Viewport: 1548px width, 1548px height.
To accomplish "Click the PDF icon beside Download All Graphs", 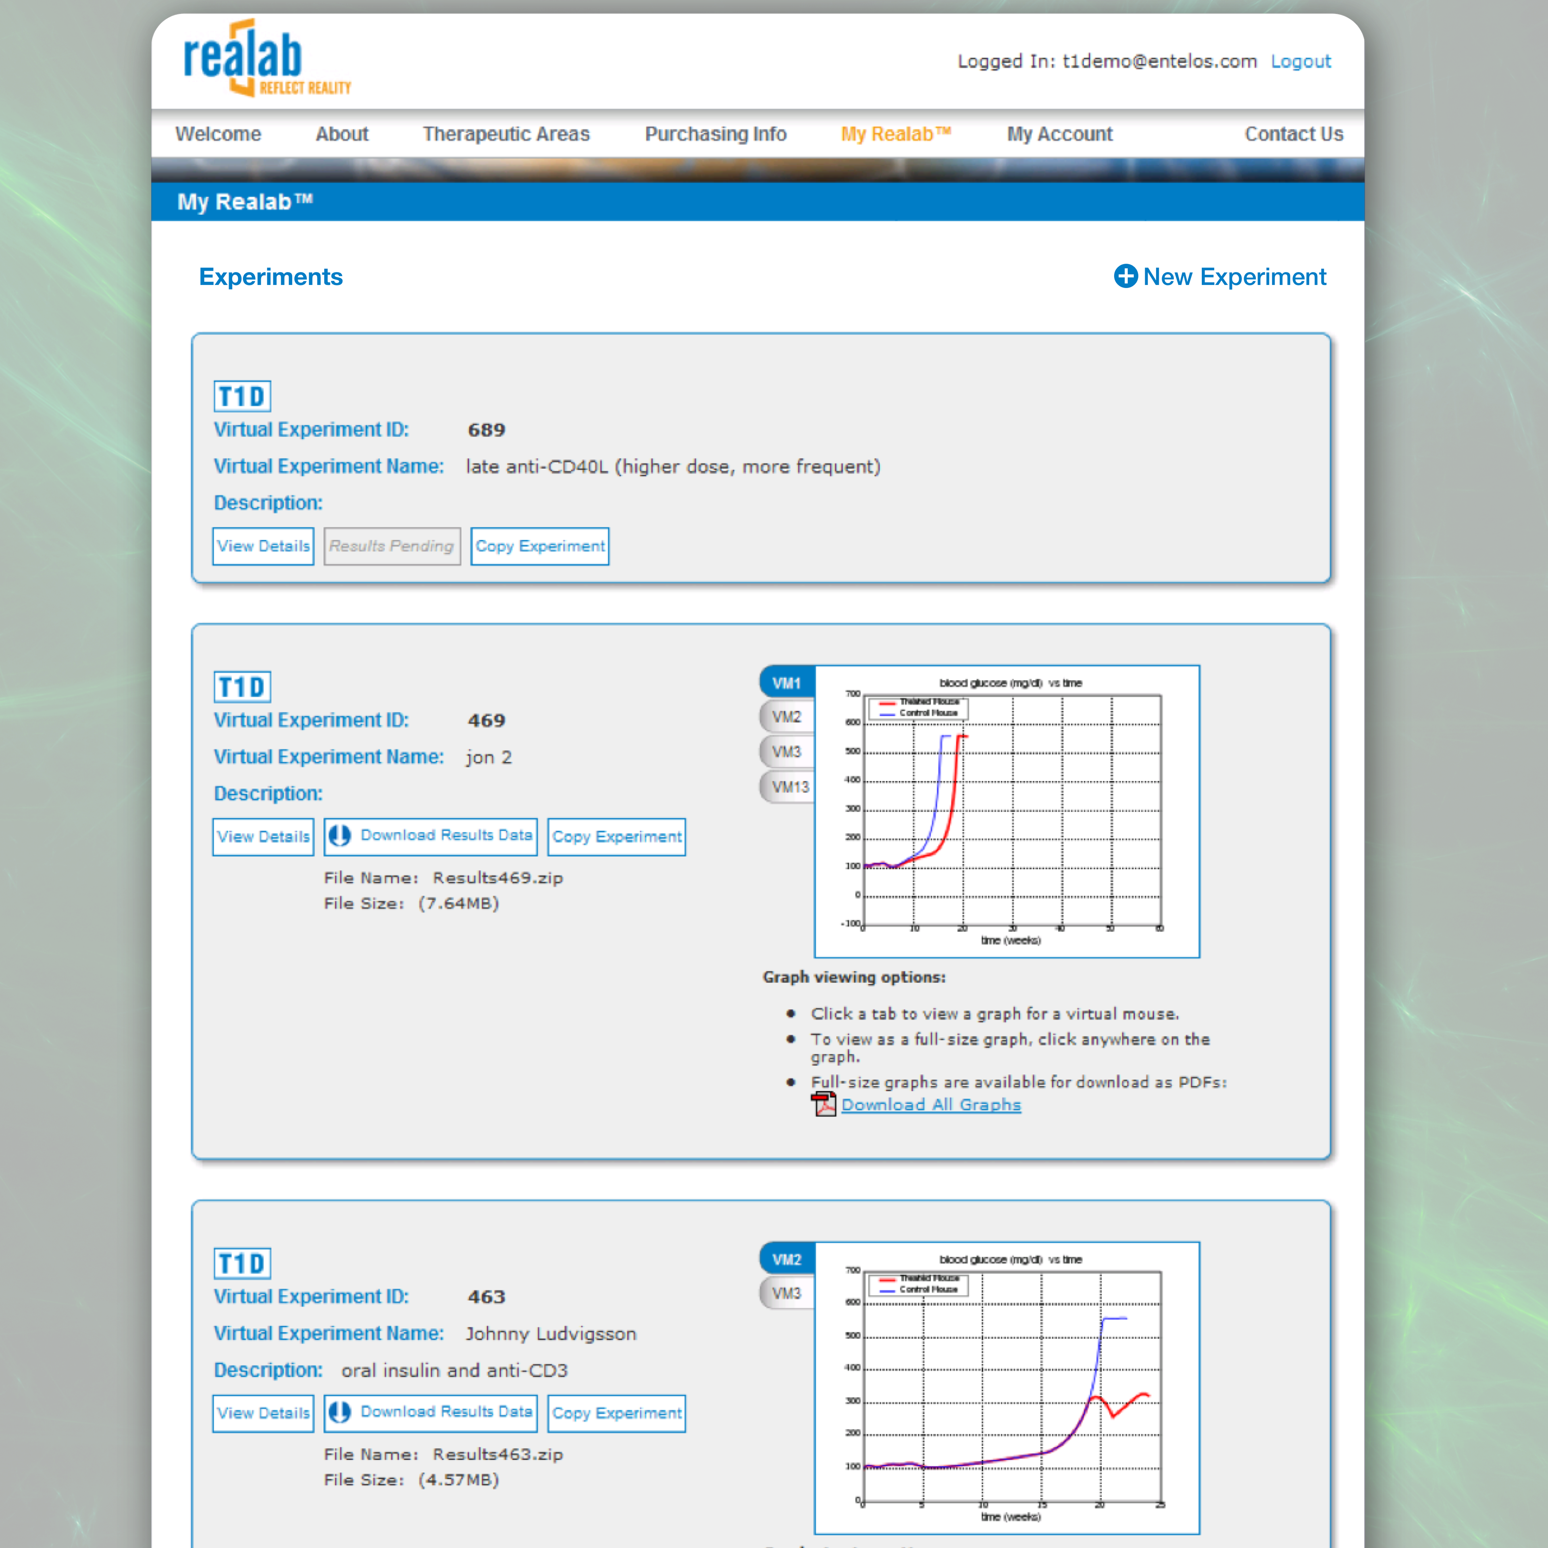I will pyautogui.click(x=823, y=1104).
